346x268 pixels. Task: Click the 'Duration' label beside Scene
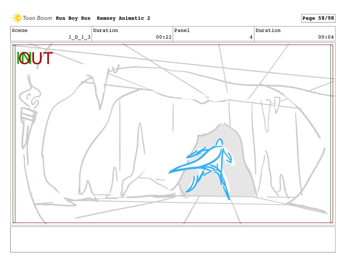coord(105,30)
